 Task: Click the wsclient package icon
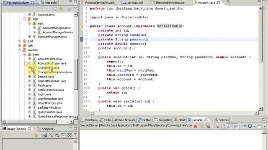click(25, 50)
